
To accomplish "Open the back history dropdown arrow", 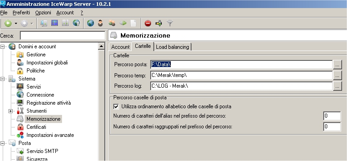I will click(x=16, y=23).
